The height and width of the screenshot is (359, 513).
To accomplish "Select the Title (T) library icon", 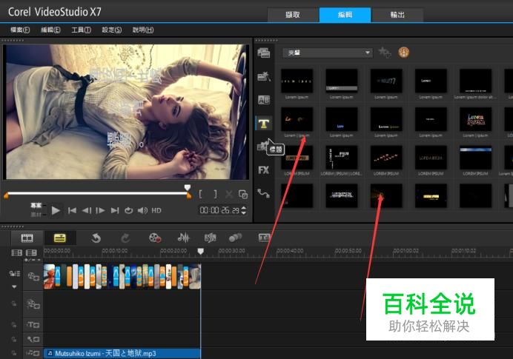I will pos(264,124).
